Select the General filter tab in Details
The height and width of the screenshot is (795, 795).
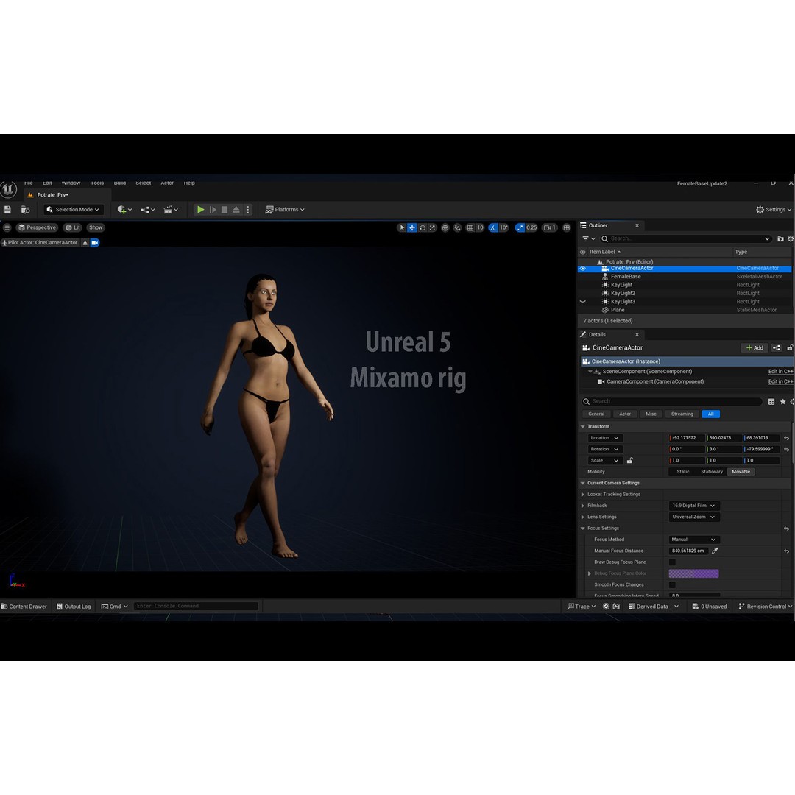point(596,414)
